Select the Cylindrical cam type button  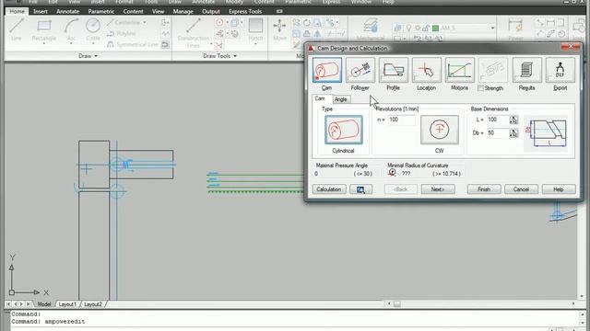[344, 130]
